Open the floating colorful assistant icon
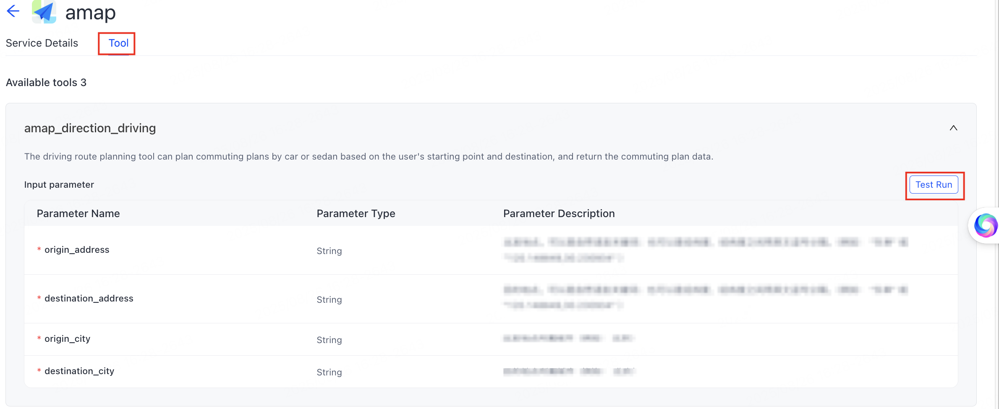Image resolution: width=999 pixels, height=409 pixels. (986, 225)
